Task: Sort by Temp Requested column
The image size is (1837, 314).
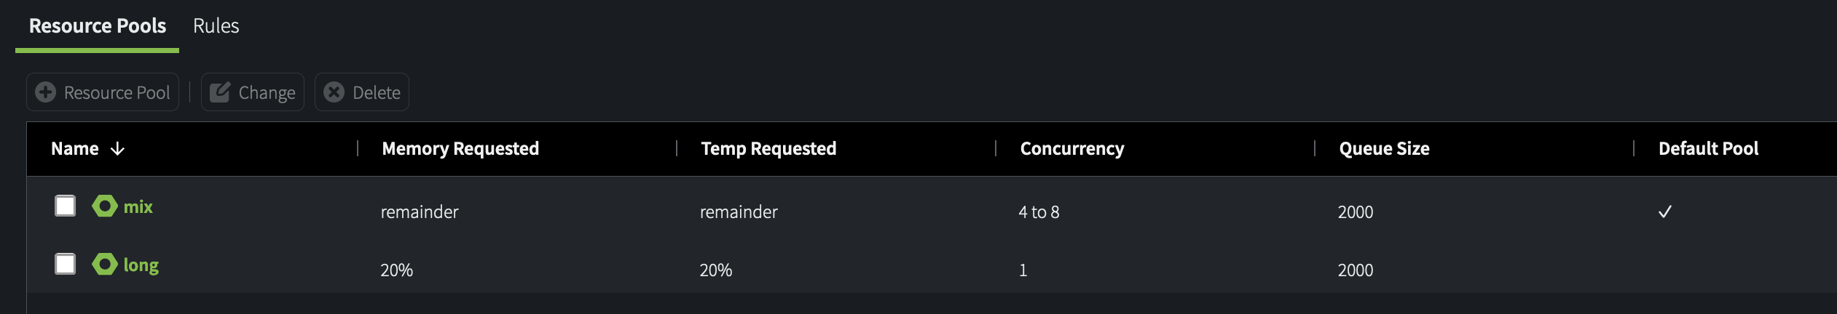Action: pos(768,149)
